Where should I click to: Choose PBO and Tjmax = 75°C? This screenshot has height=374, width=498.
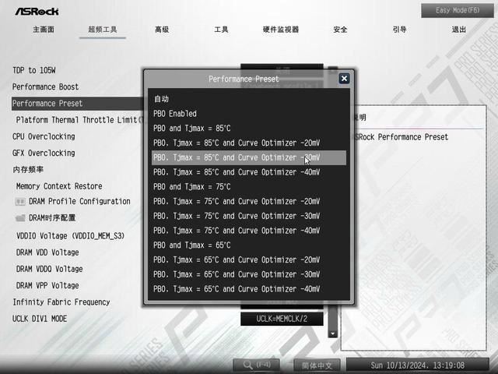(249, 187)
